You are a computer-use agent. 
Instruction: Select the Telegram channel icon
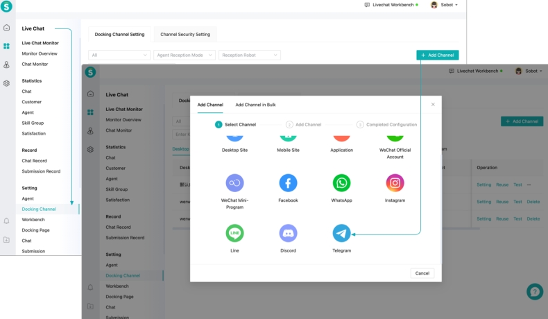click(x=341, y=233)
